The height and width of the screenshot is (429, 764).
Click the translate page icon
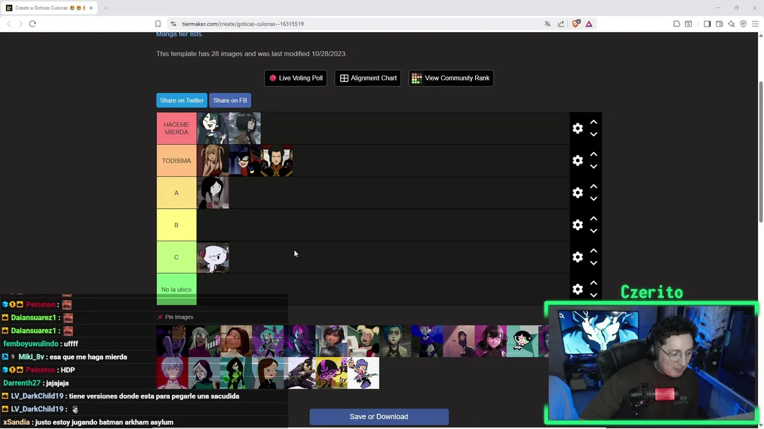click(547, 24)
